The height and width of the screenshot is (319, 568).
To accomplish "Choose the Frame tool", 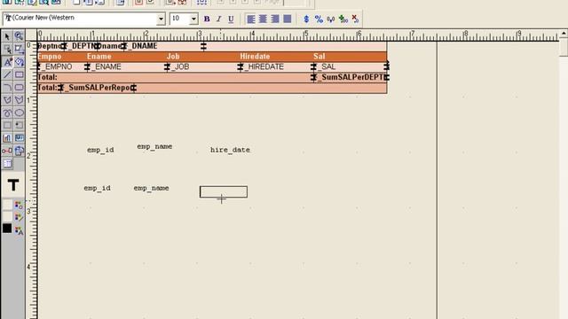I will [7, 125].
